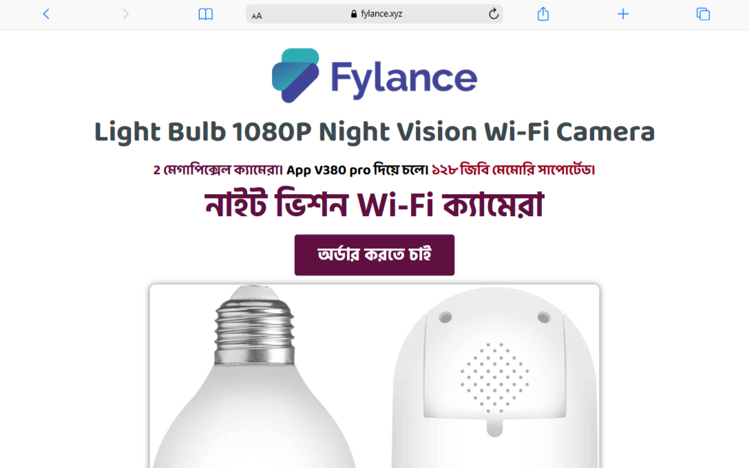Go back to the previous page

pos(46,14)
